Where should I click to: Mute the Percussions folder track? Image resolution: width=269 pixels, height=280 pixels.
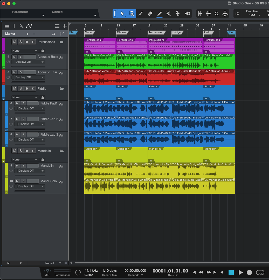click(15, 42)
